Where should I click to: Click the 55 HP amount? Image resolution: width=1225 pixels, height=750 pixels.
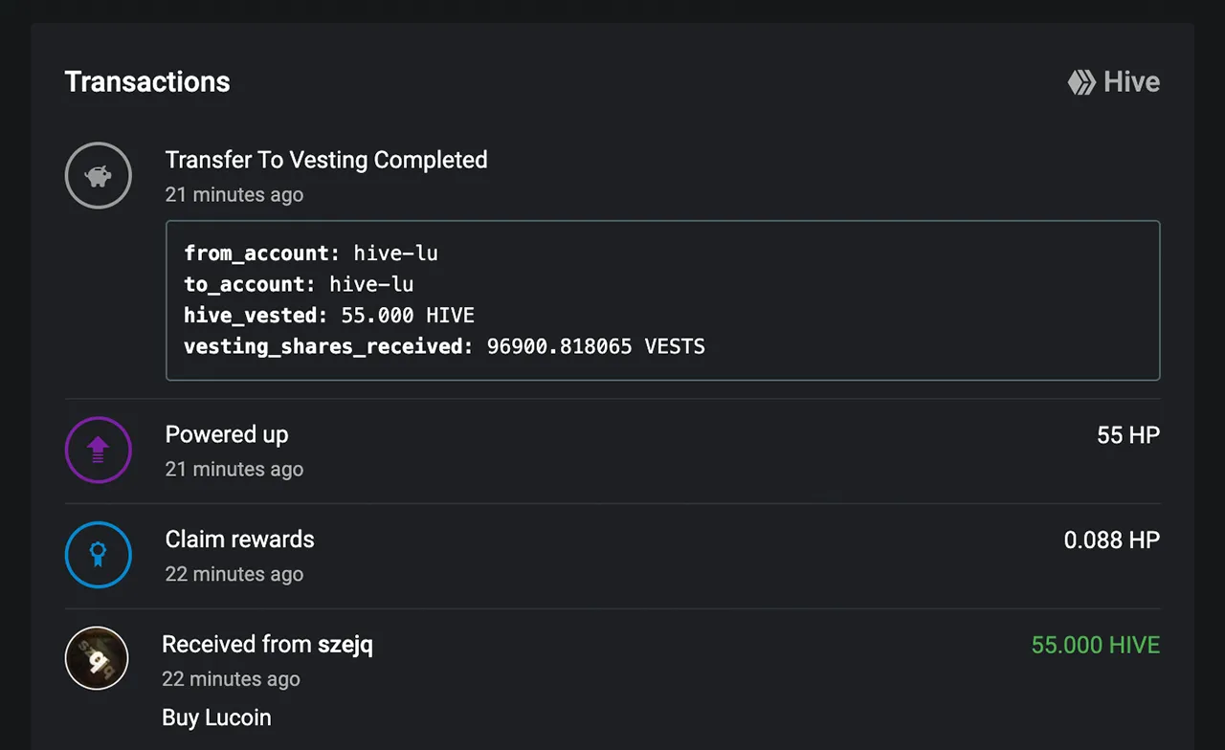pos(1128,435)
